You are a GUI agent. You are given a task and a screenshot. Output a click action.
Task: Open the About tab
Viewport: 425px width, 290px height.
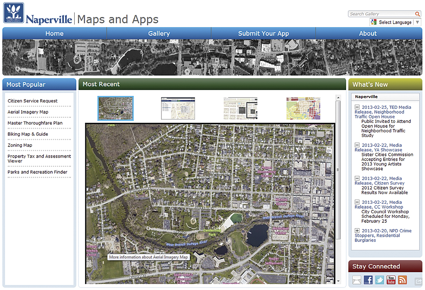368,33
